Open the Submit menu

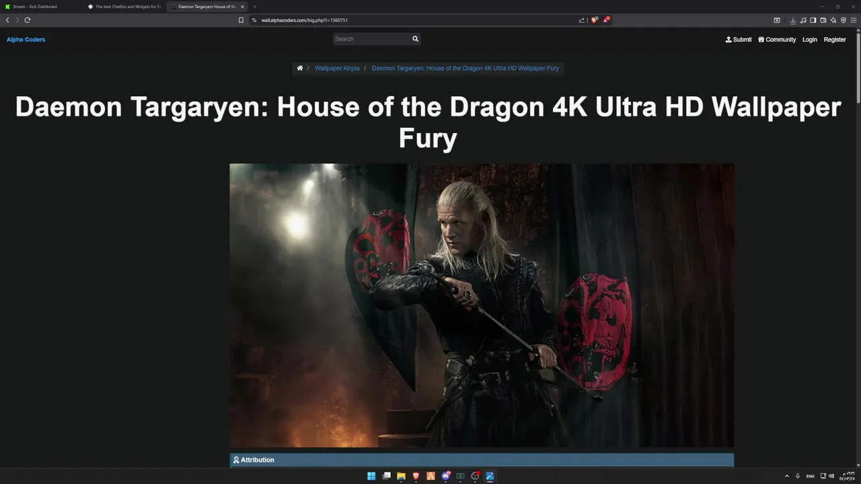pyautogui.click(x=739, y=40)
